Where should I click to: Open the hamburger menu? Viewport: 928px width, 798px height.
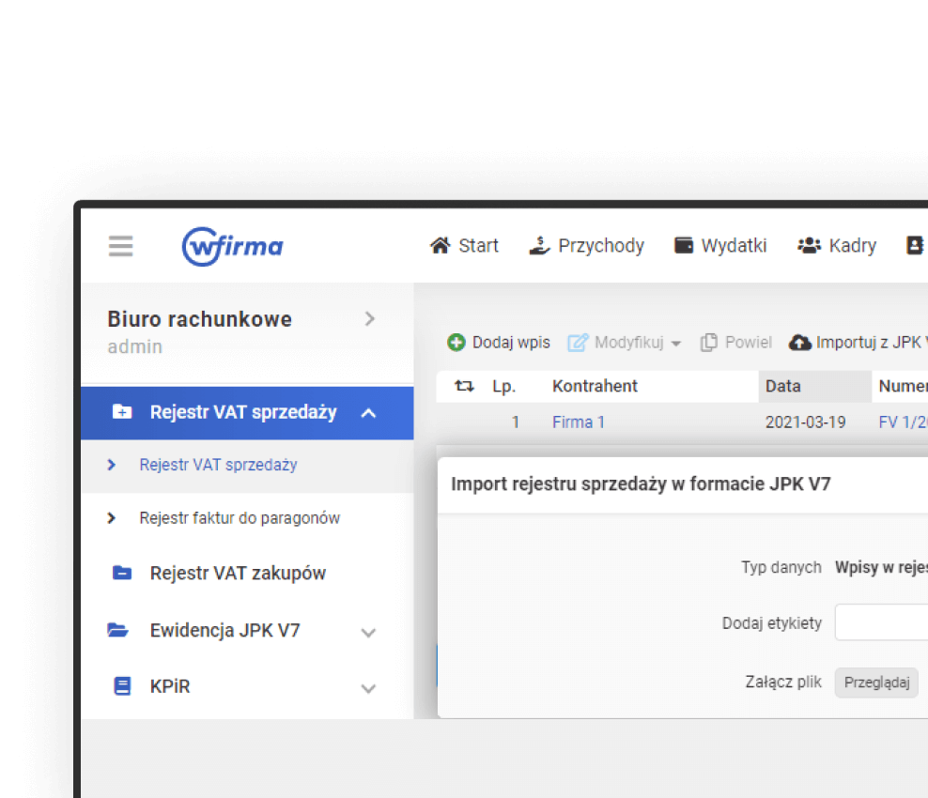tap(120, 246)
